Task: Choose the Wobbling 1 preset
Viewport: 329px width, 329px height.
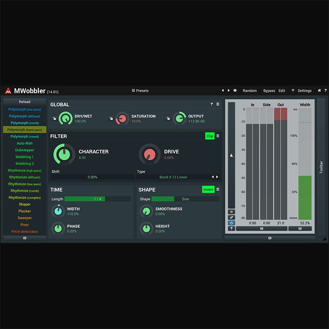Action: point(25,157)
